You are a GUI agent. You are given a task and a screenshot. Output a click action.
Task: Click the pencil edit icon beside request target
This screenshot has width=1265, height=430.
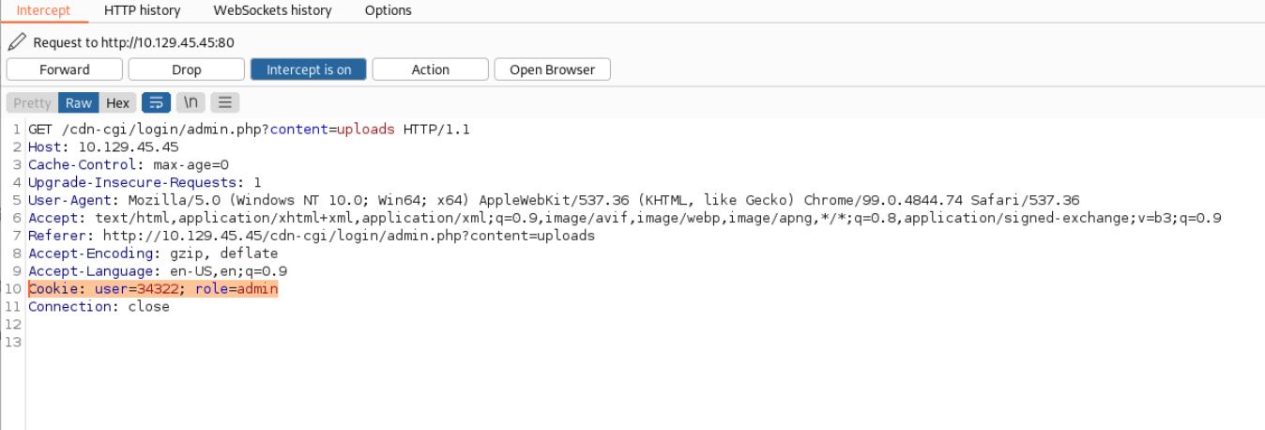click(16, 42)
